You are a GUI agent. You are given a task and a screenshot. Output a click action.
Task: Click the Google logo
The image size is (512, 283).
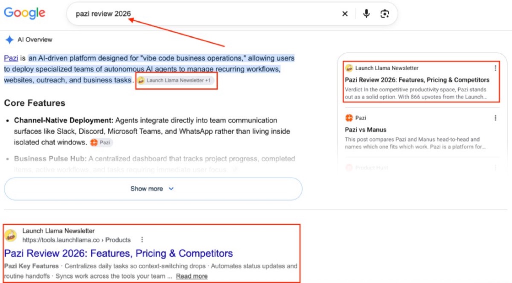[24, 13]
